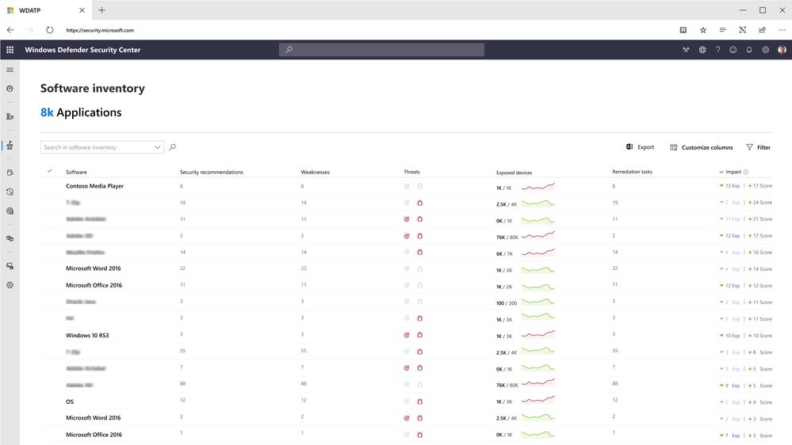This screenshot has height=445, width=792.
Task: Open Windows 10 RS3 entry
Action: click(x=87, y=335)
